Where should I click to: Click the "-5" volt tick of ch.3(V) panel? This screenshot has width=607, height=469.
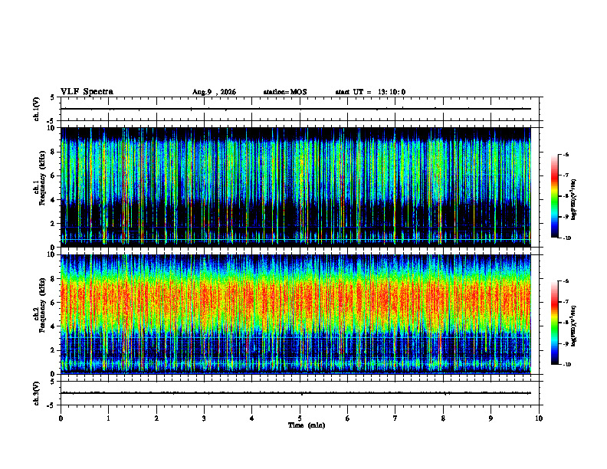pos(52,405)
